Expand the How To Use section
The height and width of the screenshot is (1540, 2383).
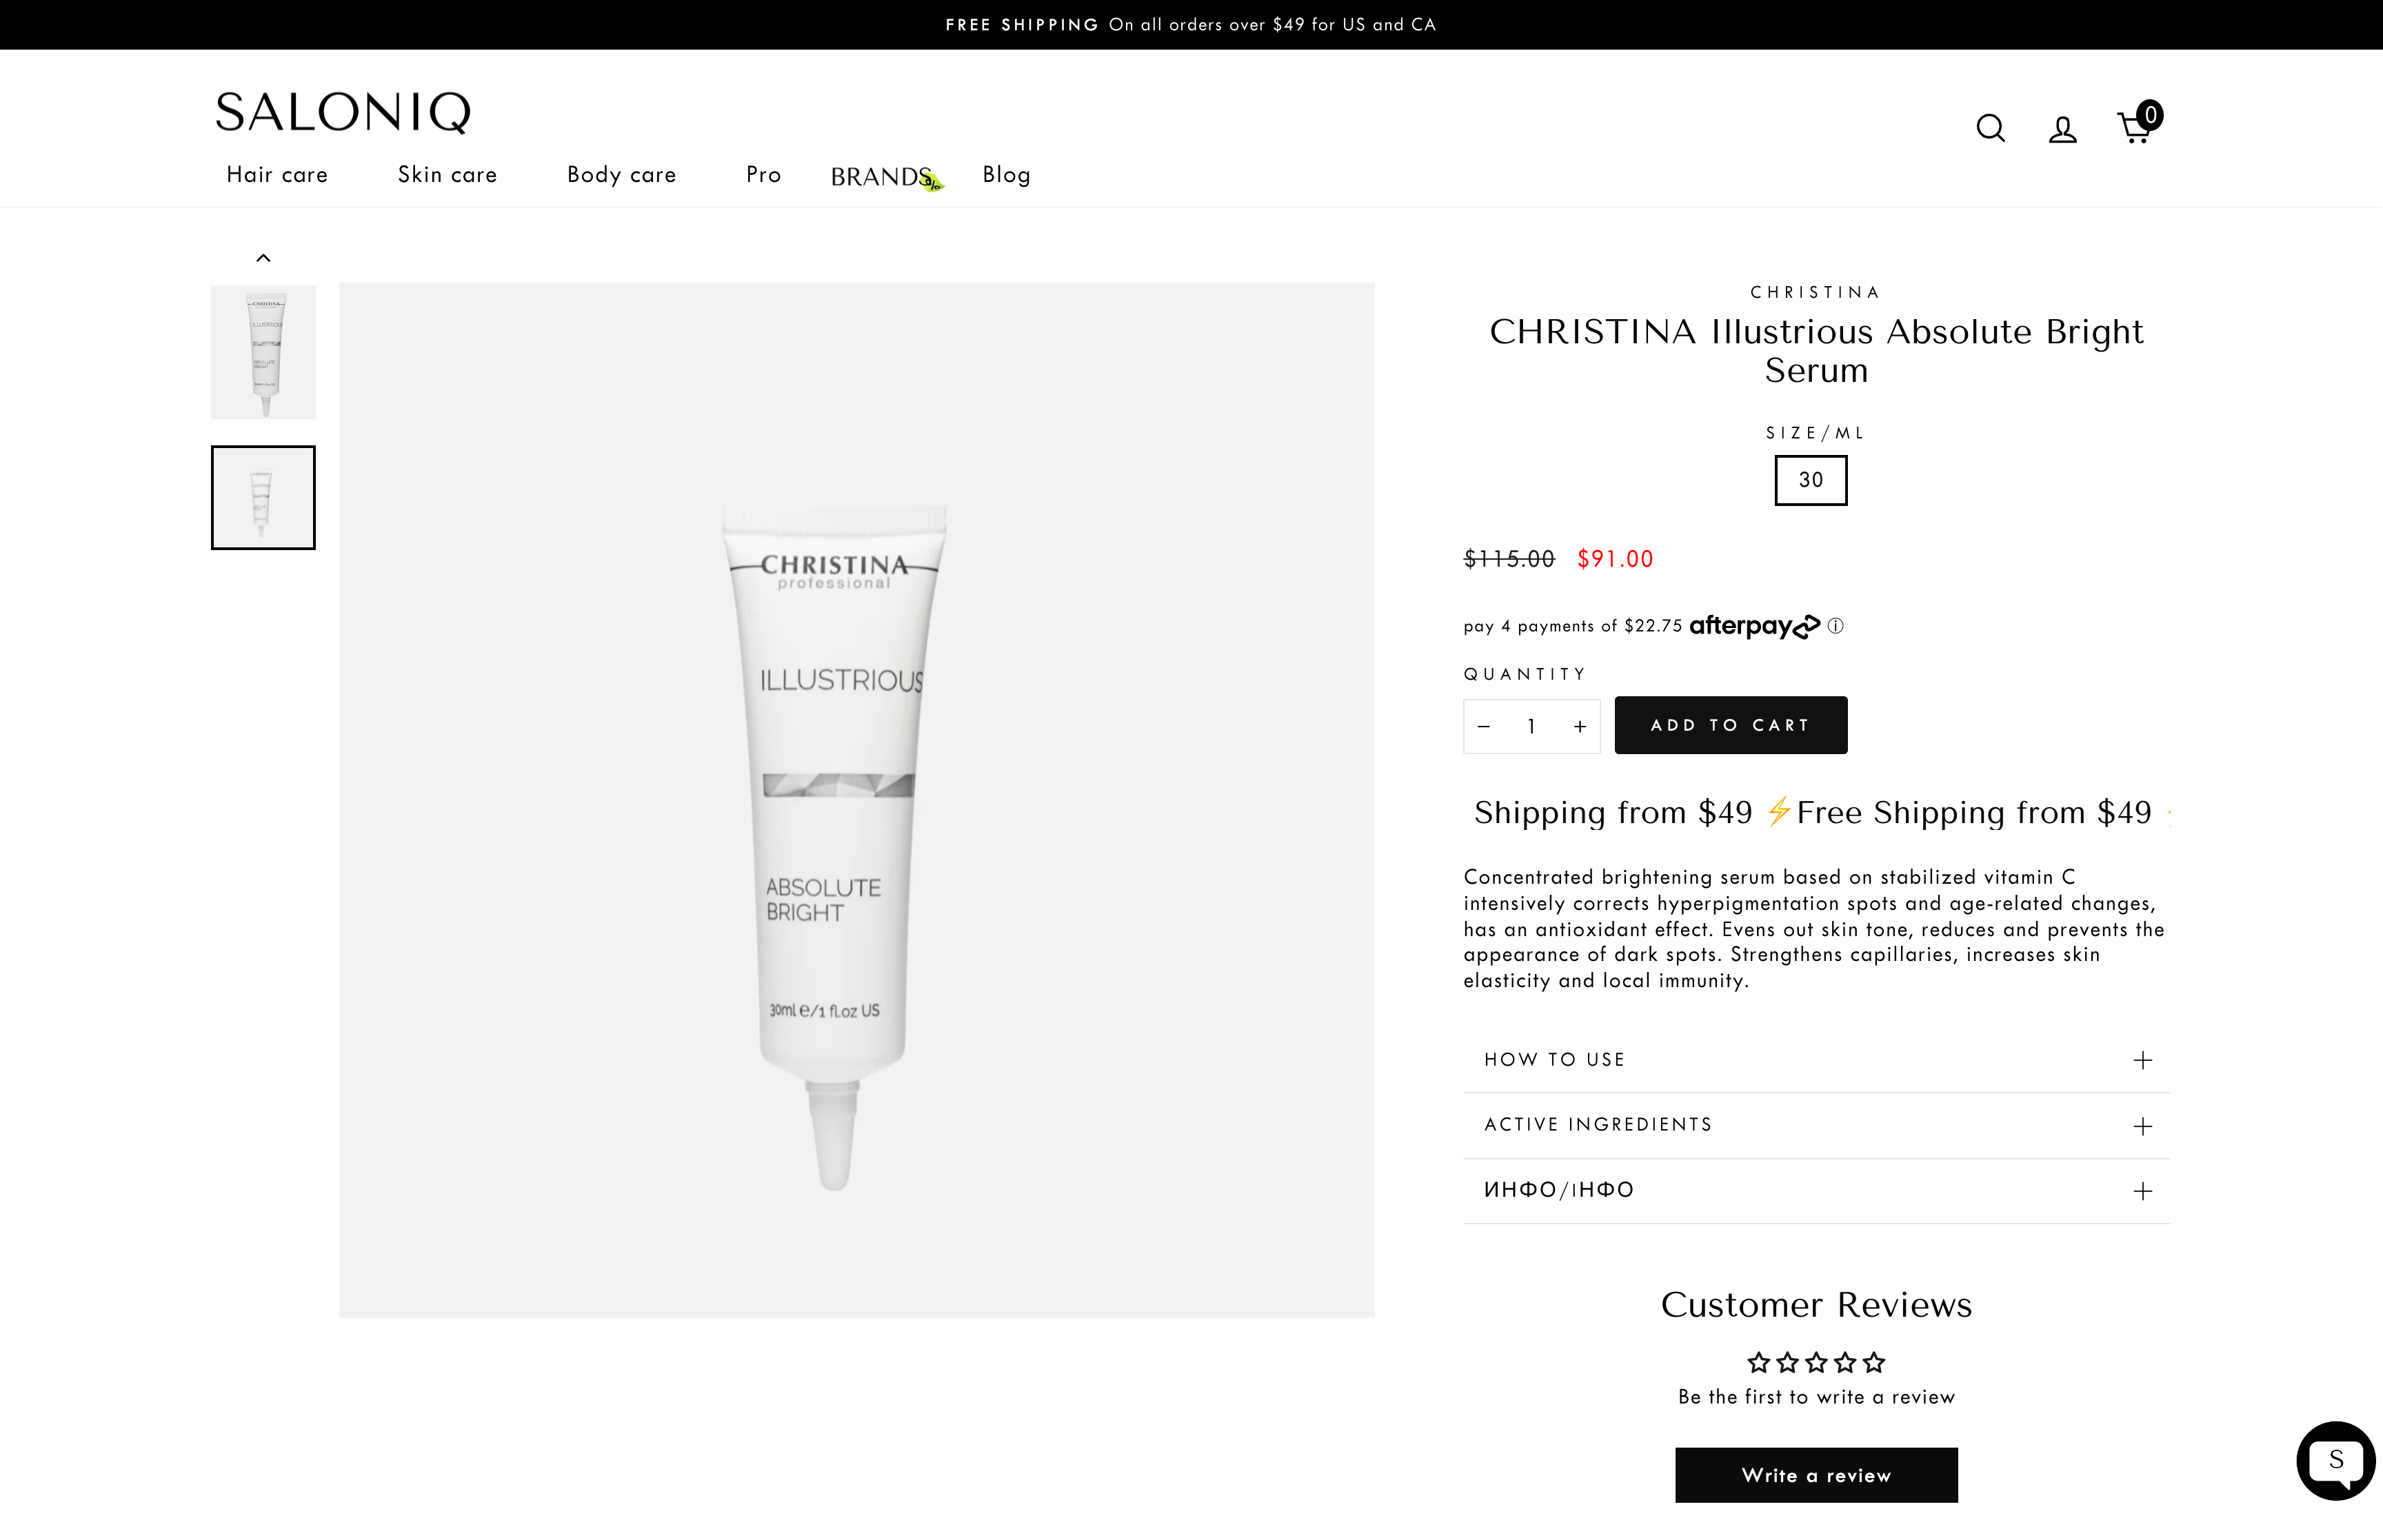pos(1816,1060)
